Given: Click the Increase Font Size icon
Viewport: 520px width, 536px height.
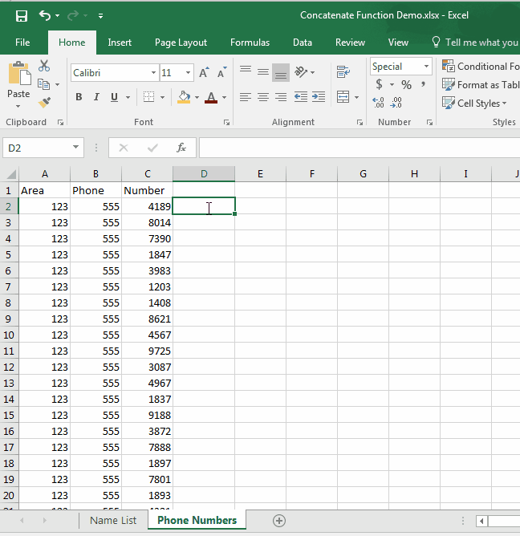Looking at the screenshot, I should click(203, 73).
